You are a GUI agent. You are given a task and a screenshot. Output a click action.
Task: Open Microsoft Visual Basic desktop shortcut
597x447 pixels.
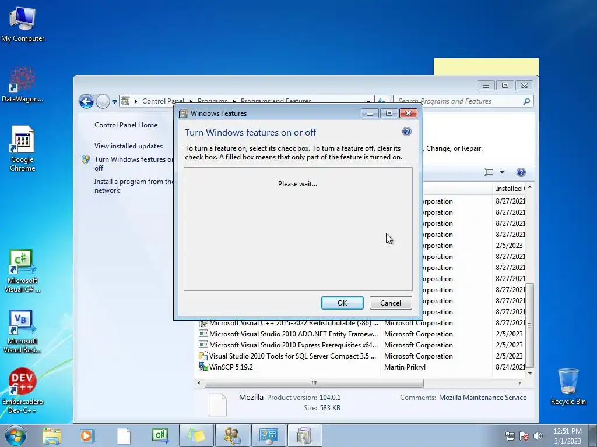click(23, 332)
